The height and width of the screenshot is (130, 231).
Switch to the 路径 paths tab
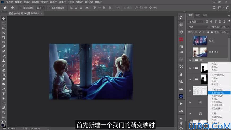[x=205, y=15]
